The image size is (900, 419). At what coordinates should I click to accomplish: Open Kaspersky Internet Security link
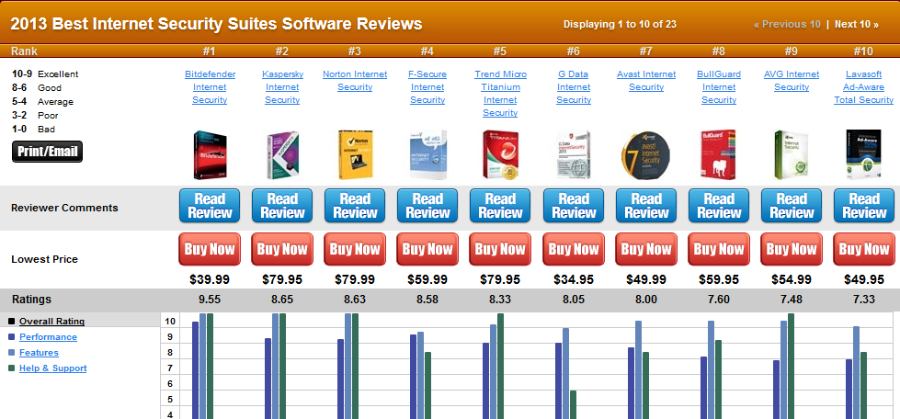(282, 87)
